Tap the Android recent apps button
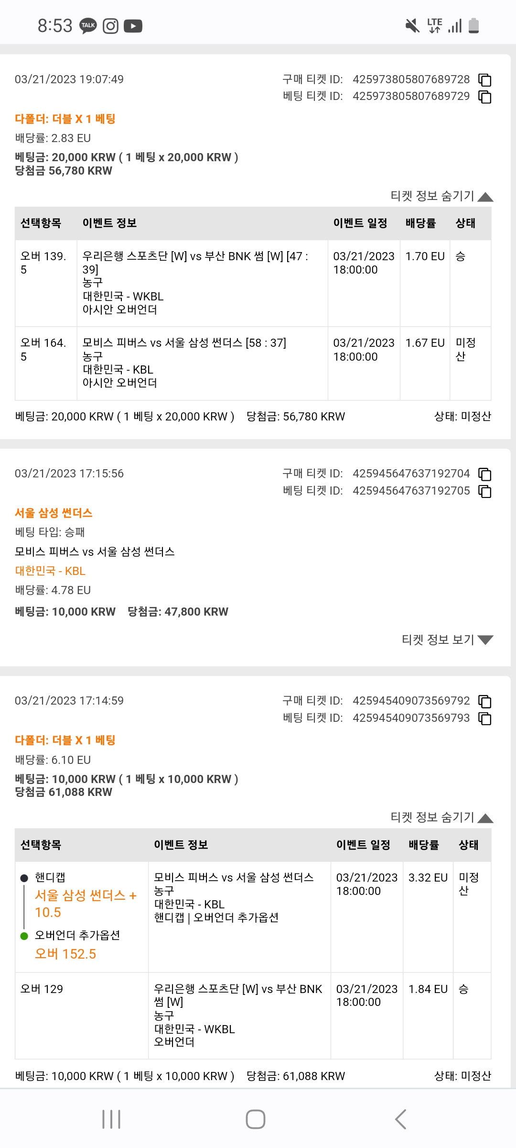Screen dimensions: 516x1148 pyautogui.click(x=111, y=1119)
